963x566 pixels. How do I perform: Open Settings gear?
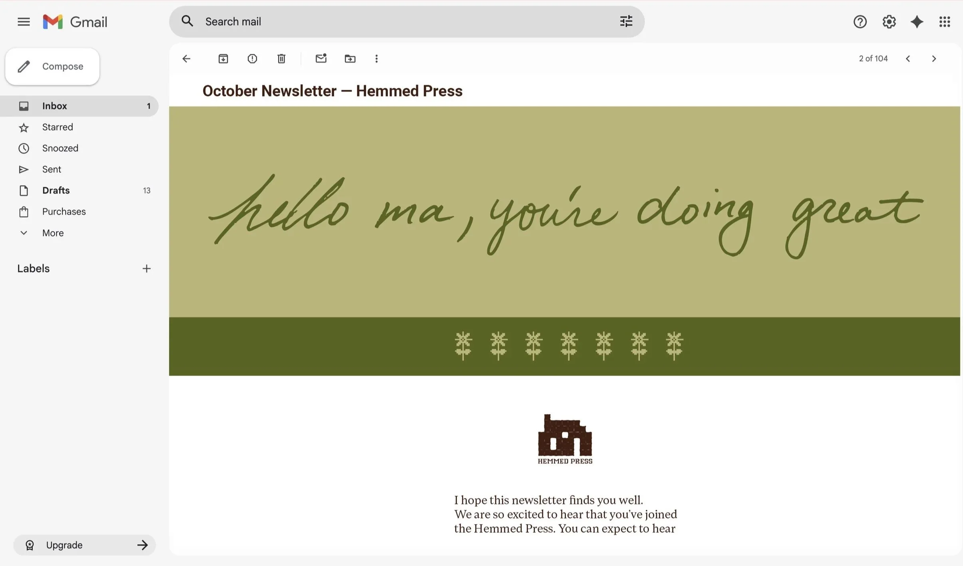point(889,22)
